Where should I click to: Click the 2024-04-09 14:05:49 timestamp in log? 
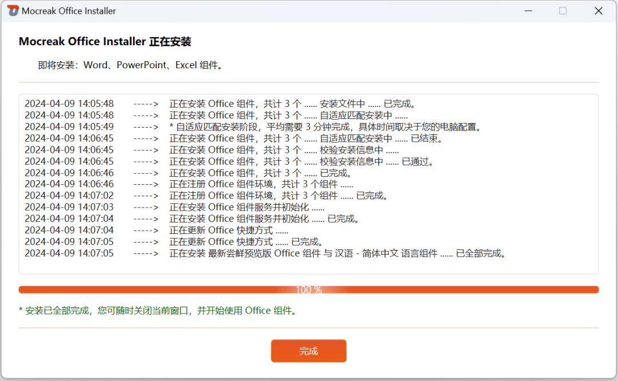69,127
